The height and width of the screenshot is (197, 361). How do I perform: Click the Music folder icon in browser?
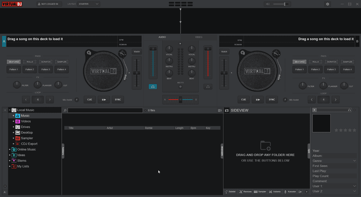(x=18, y=116)
